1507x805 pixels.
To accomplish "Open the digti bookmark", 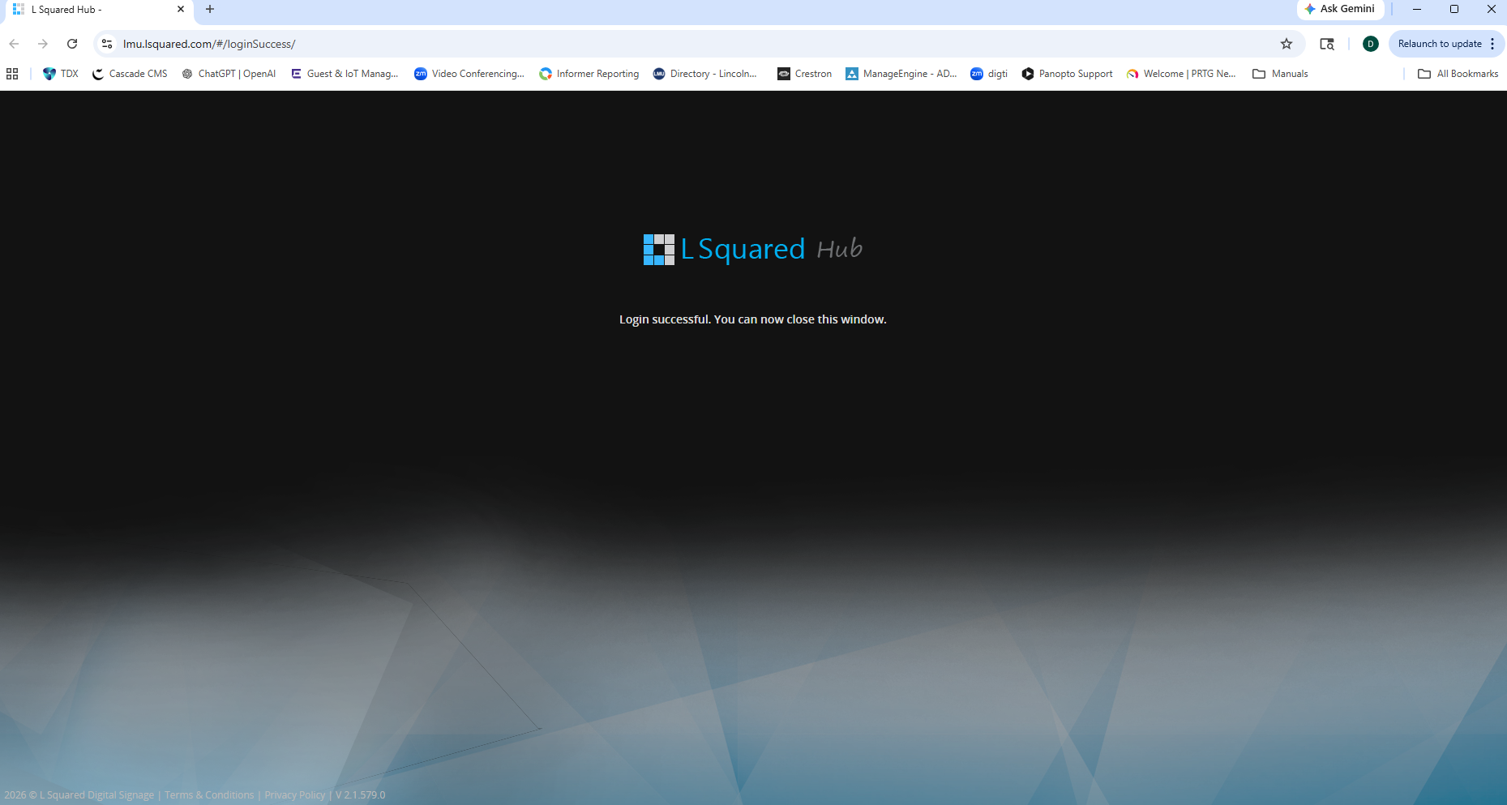I will 989,74.
